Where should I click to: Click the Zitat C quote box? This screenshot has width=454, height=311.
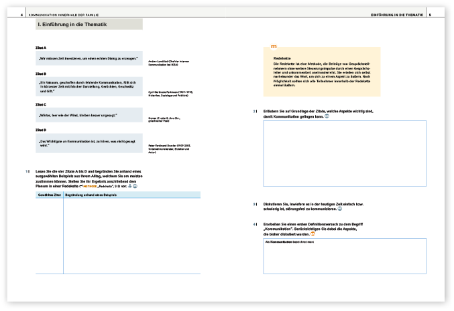[89, 115]
